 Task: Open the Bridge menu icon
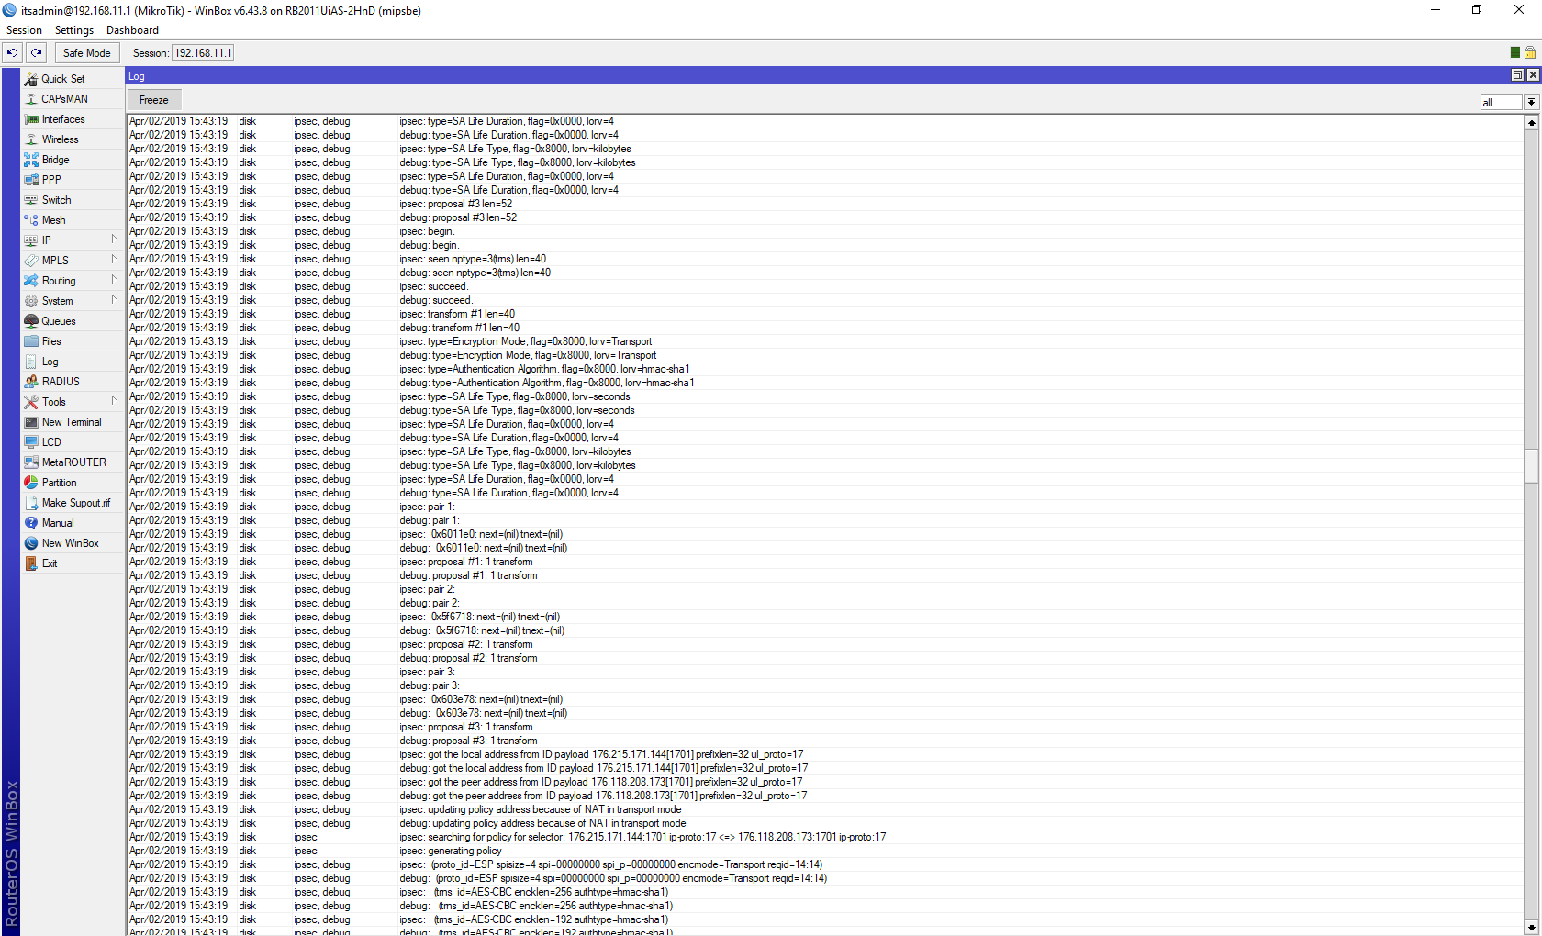(x=31, y=160)
